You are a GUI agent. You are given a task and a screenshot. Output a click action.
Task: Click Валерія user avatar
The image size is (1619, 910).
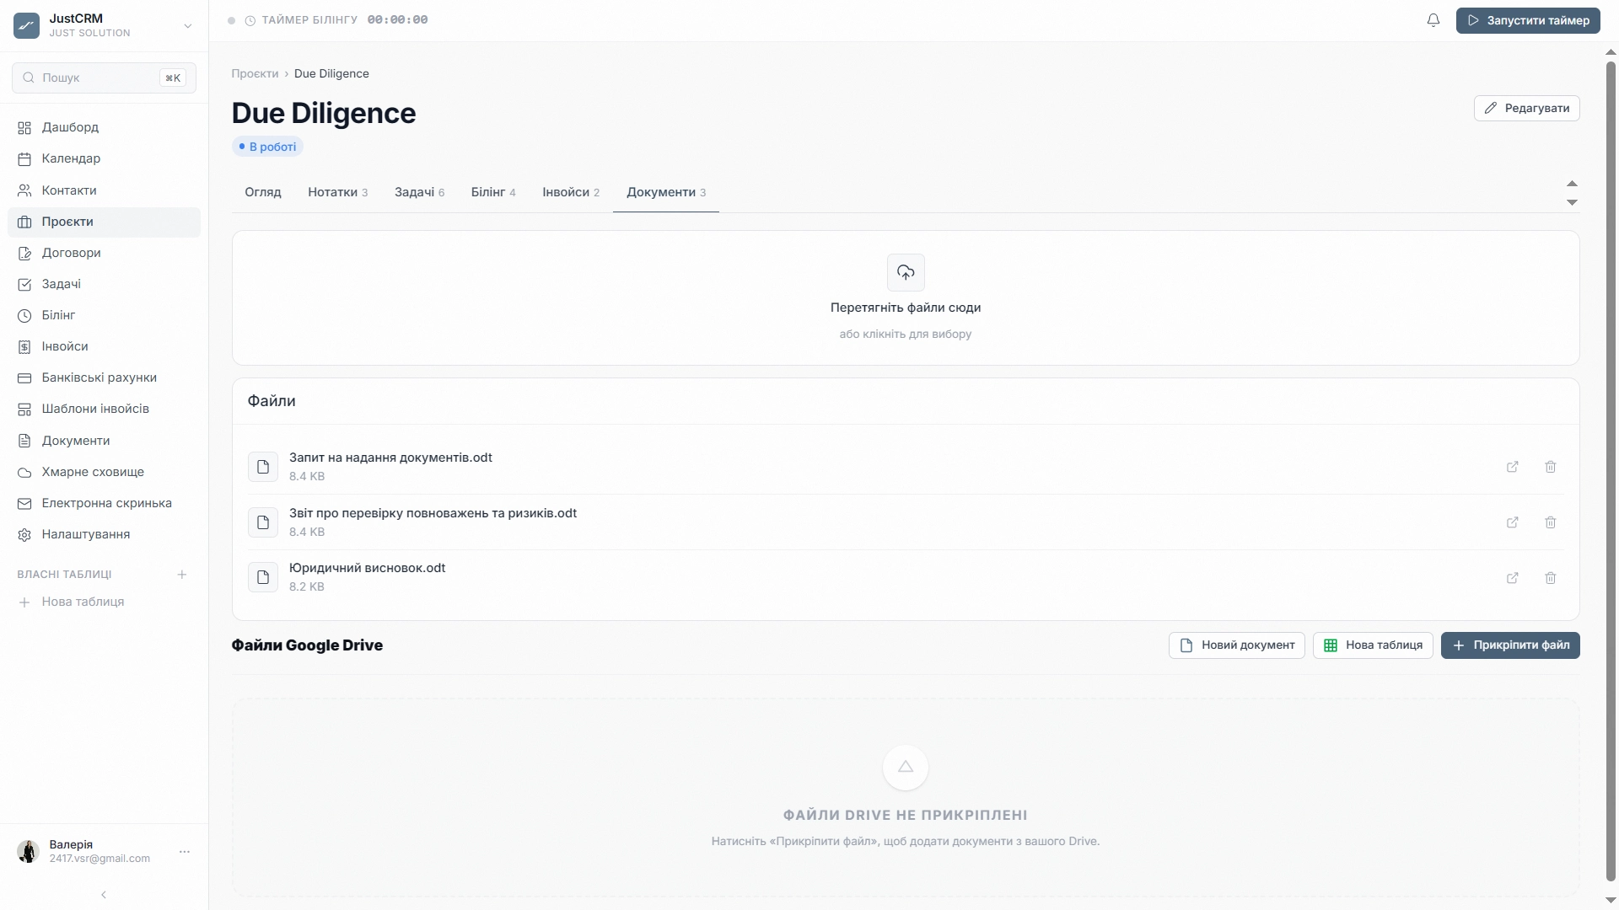[x=28, y=851]
